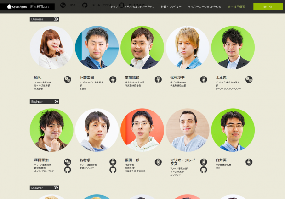Click the name 福田一郎
Image resolution: width=285 pixels, height=199 pixels.
[x=132, y=160]
